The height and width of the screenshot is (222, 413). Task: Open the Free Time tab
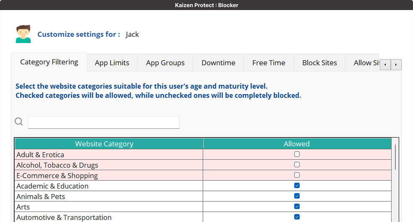tap(269, 63)
